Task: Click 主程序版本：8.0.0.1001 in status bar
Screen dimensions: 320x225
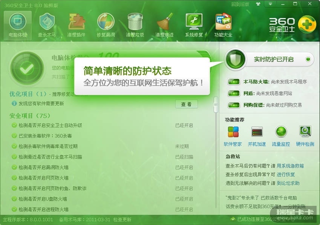Action: coord(28,219)
